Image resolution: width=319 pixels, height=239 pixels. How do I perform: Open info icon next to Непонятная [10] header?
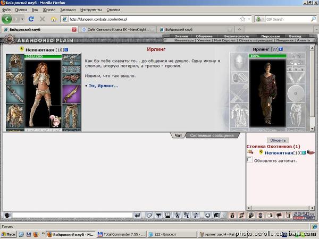pos(66,49)
